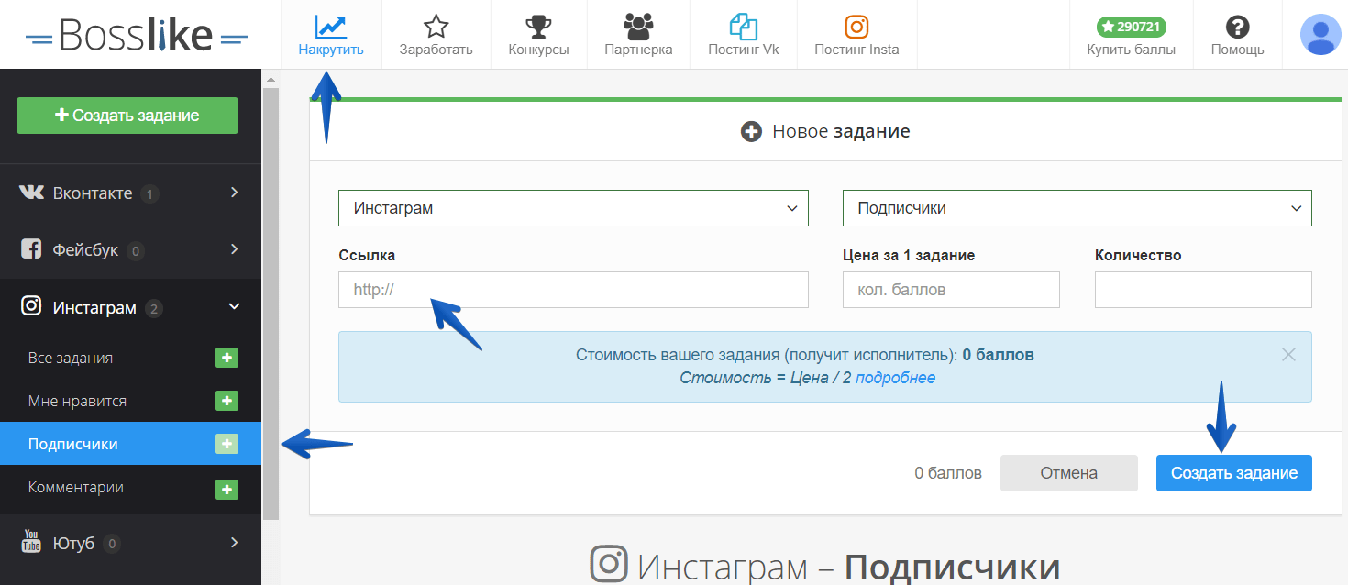Go to the Конкурсы tab label

tap(538, 50)
